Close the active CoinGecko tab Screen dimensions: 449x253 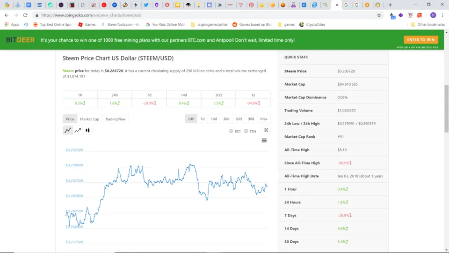tap(337, 5)
